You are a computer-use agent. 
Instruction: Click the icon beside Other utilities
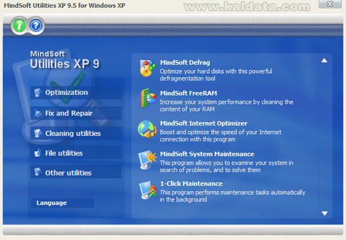tap(38, 172)
